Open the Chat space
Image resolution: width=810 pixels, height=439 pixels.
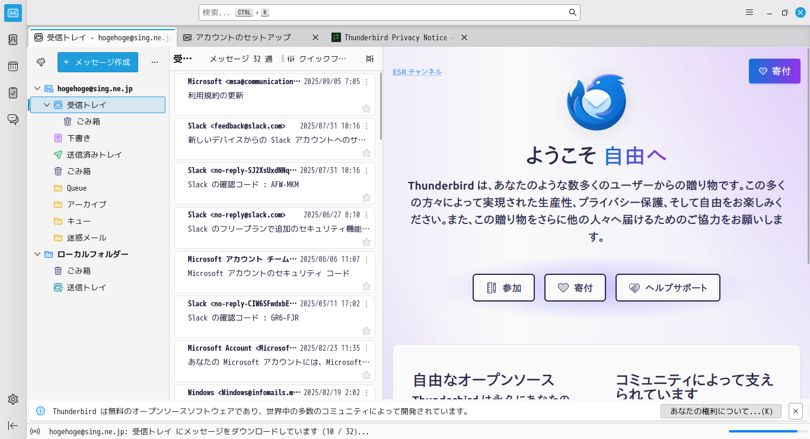click(12, 118)
